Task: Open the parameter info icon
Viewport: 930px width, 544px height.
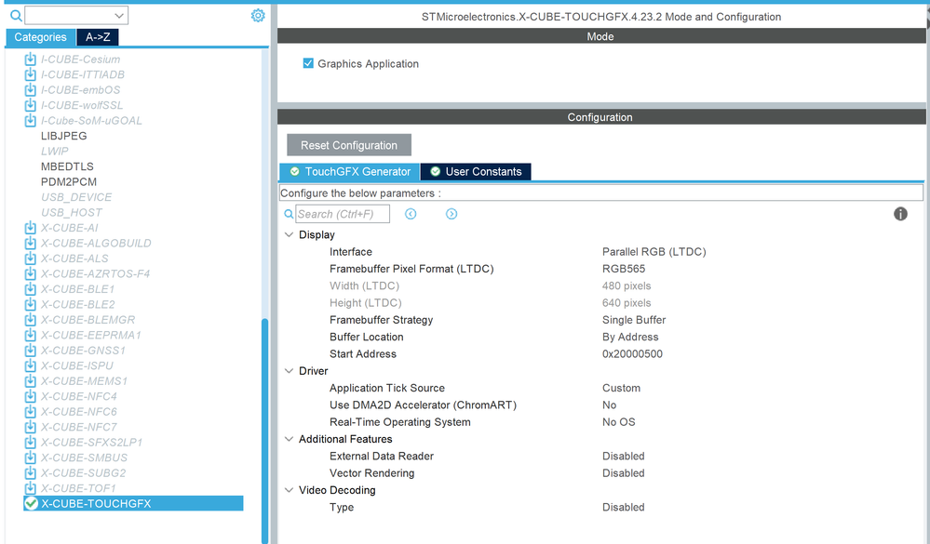Action: click(x=900, y=214)
